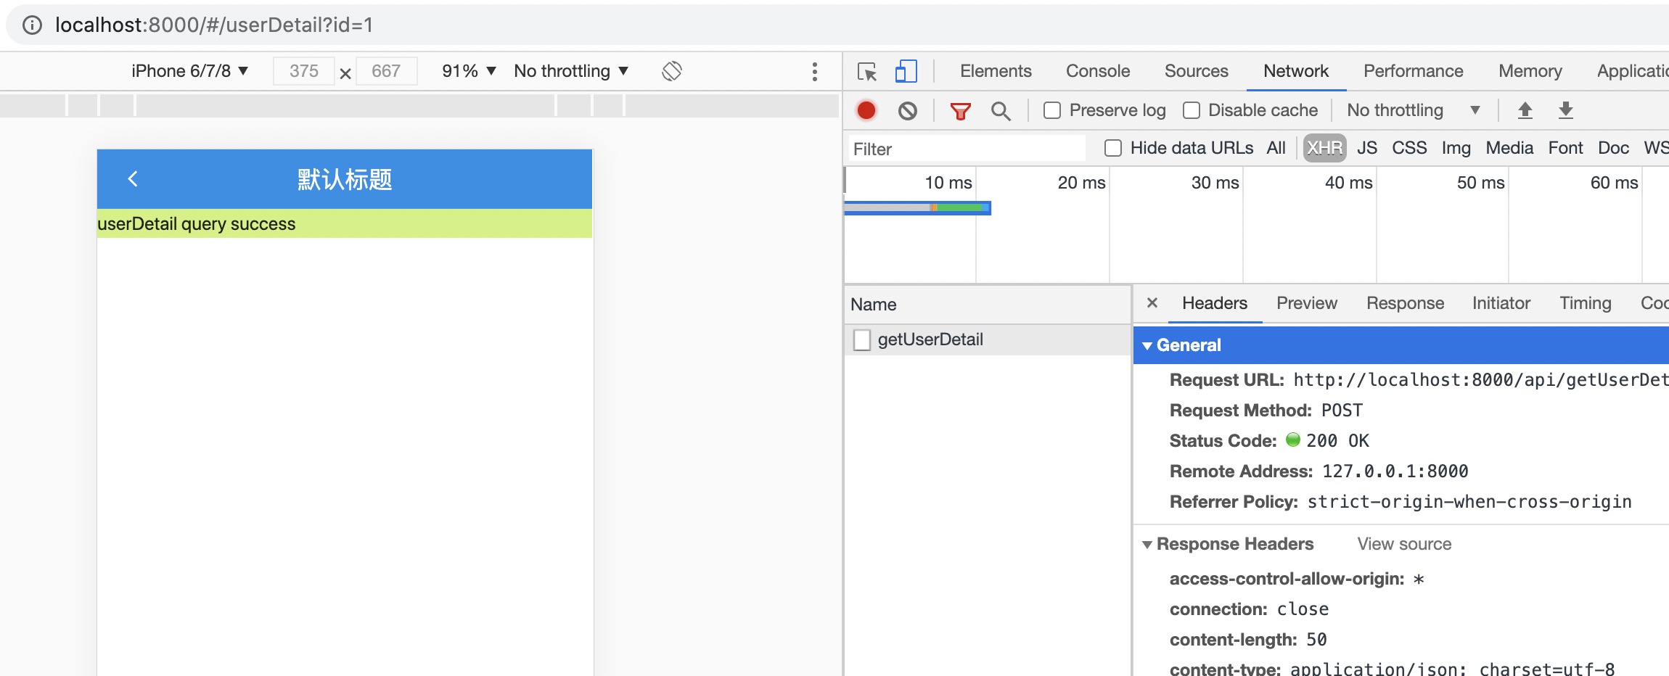Image resolution: width=1669 pixels, height=676 pixels.
Task: Select the Network tab
Action: pos(1296,71)
